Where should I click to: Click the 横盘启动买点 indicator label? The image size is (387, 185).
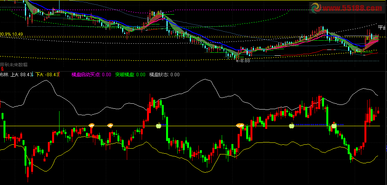(86, 75)
